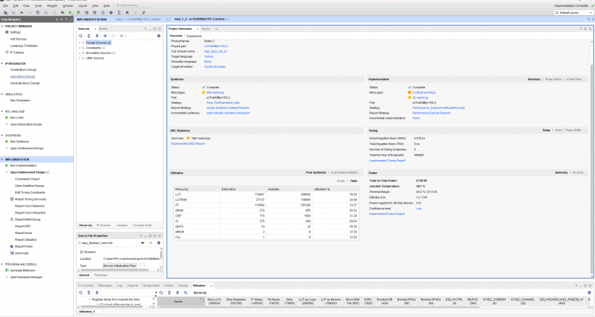
Task: Toggle the Enabled checkbox in Source File Properties
Action: 82,251
